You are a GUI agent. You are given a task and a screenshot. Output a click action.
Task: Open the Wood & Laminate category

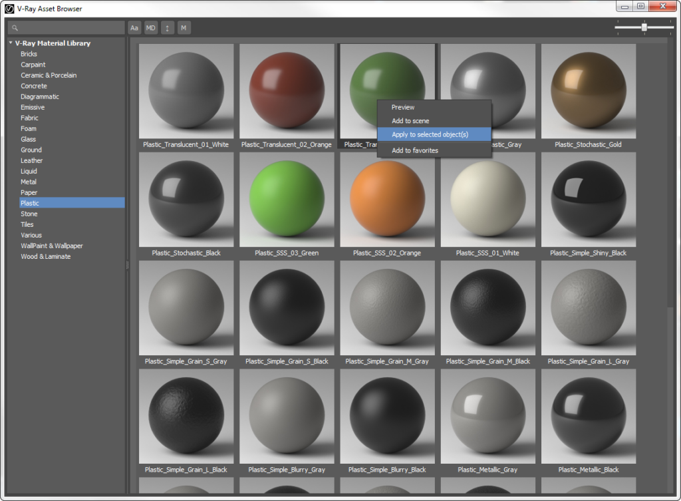click(x=46, y=256)
